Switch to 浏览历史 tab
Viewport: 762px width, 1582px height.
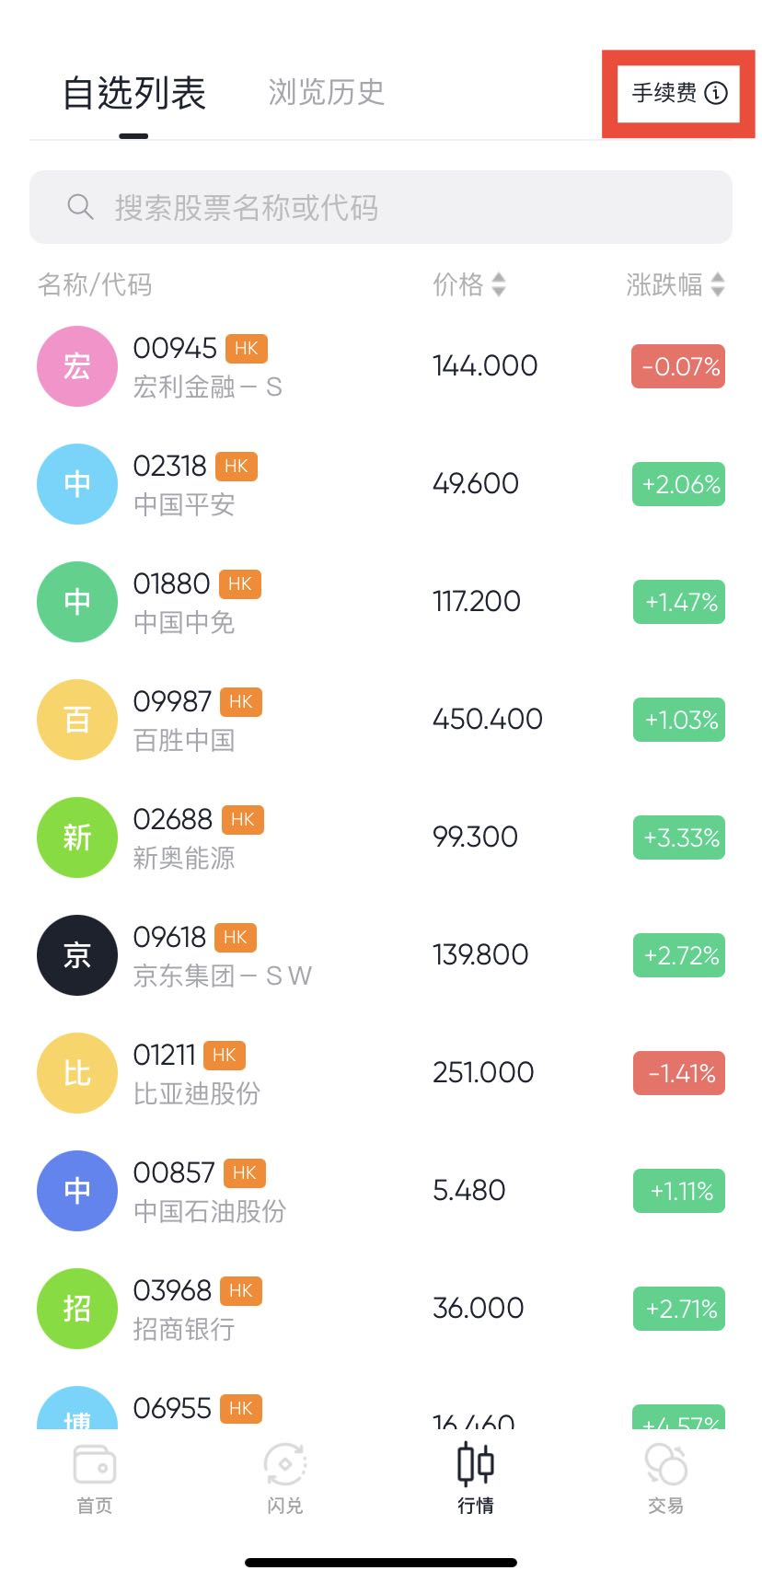click(x=326, y=92)
